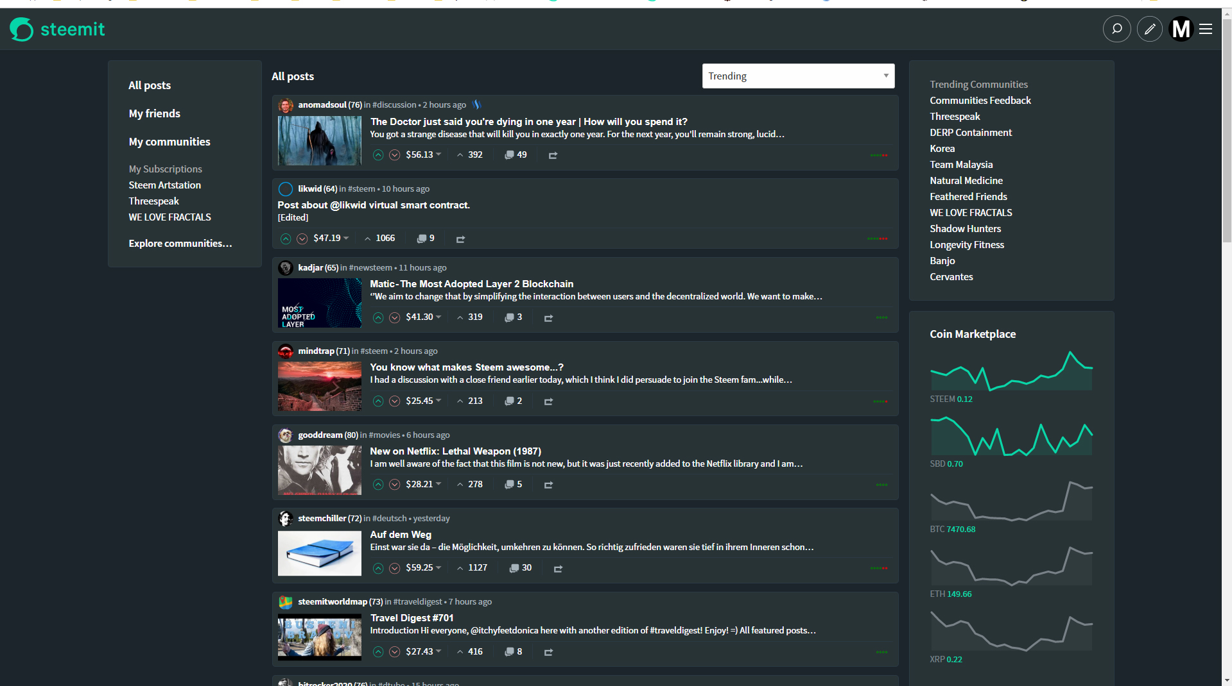Upvote the likwid smart contract post
The width and height of the screenshot is (1232, 686).
[286, 238]
